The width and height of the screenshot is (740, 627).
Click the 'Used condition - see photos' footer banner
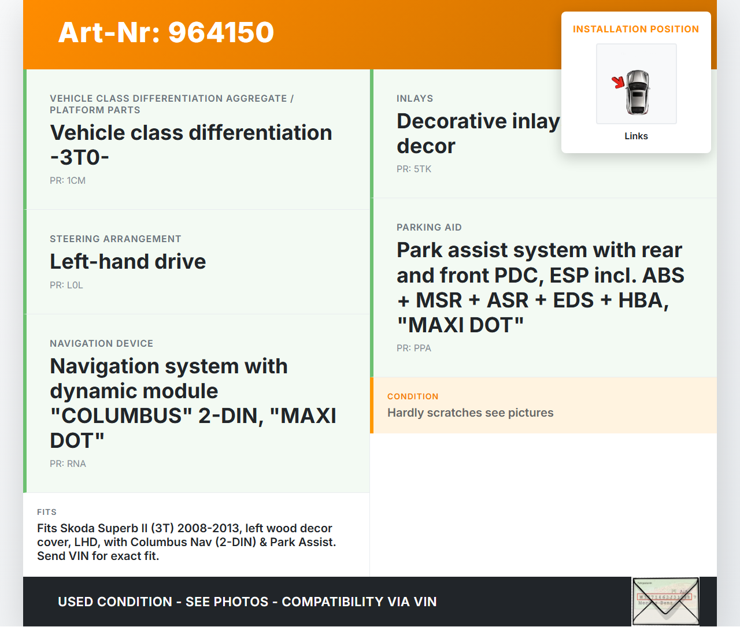pyautogui.click(x=247, y=602)
